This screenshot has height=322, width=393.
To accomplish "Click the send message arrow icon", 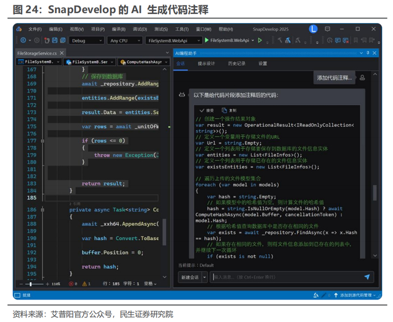I will (x=367, y=277).
